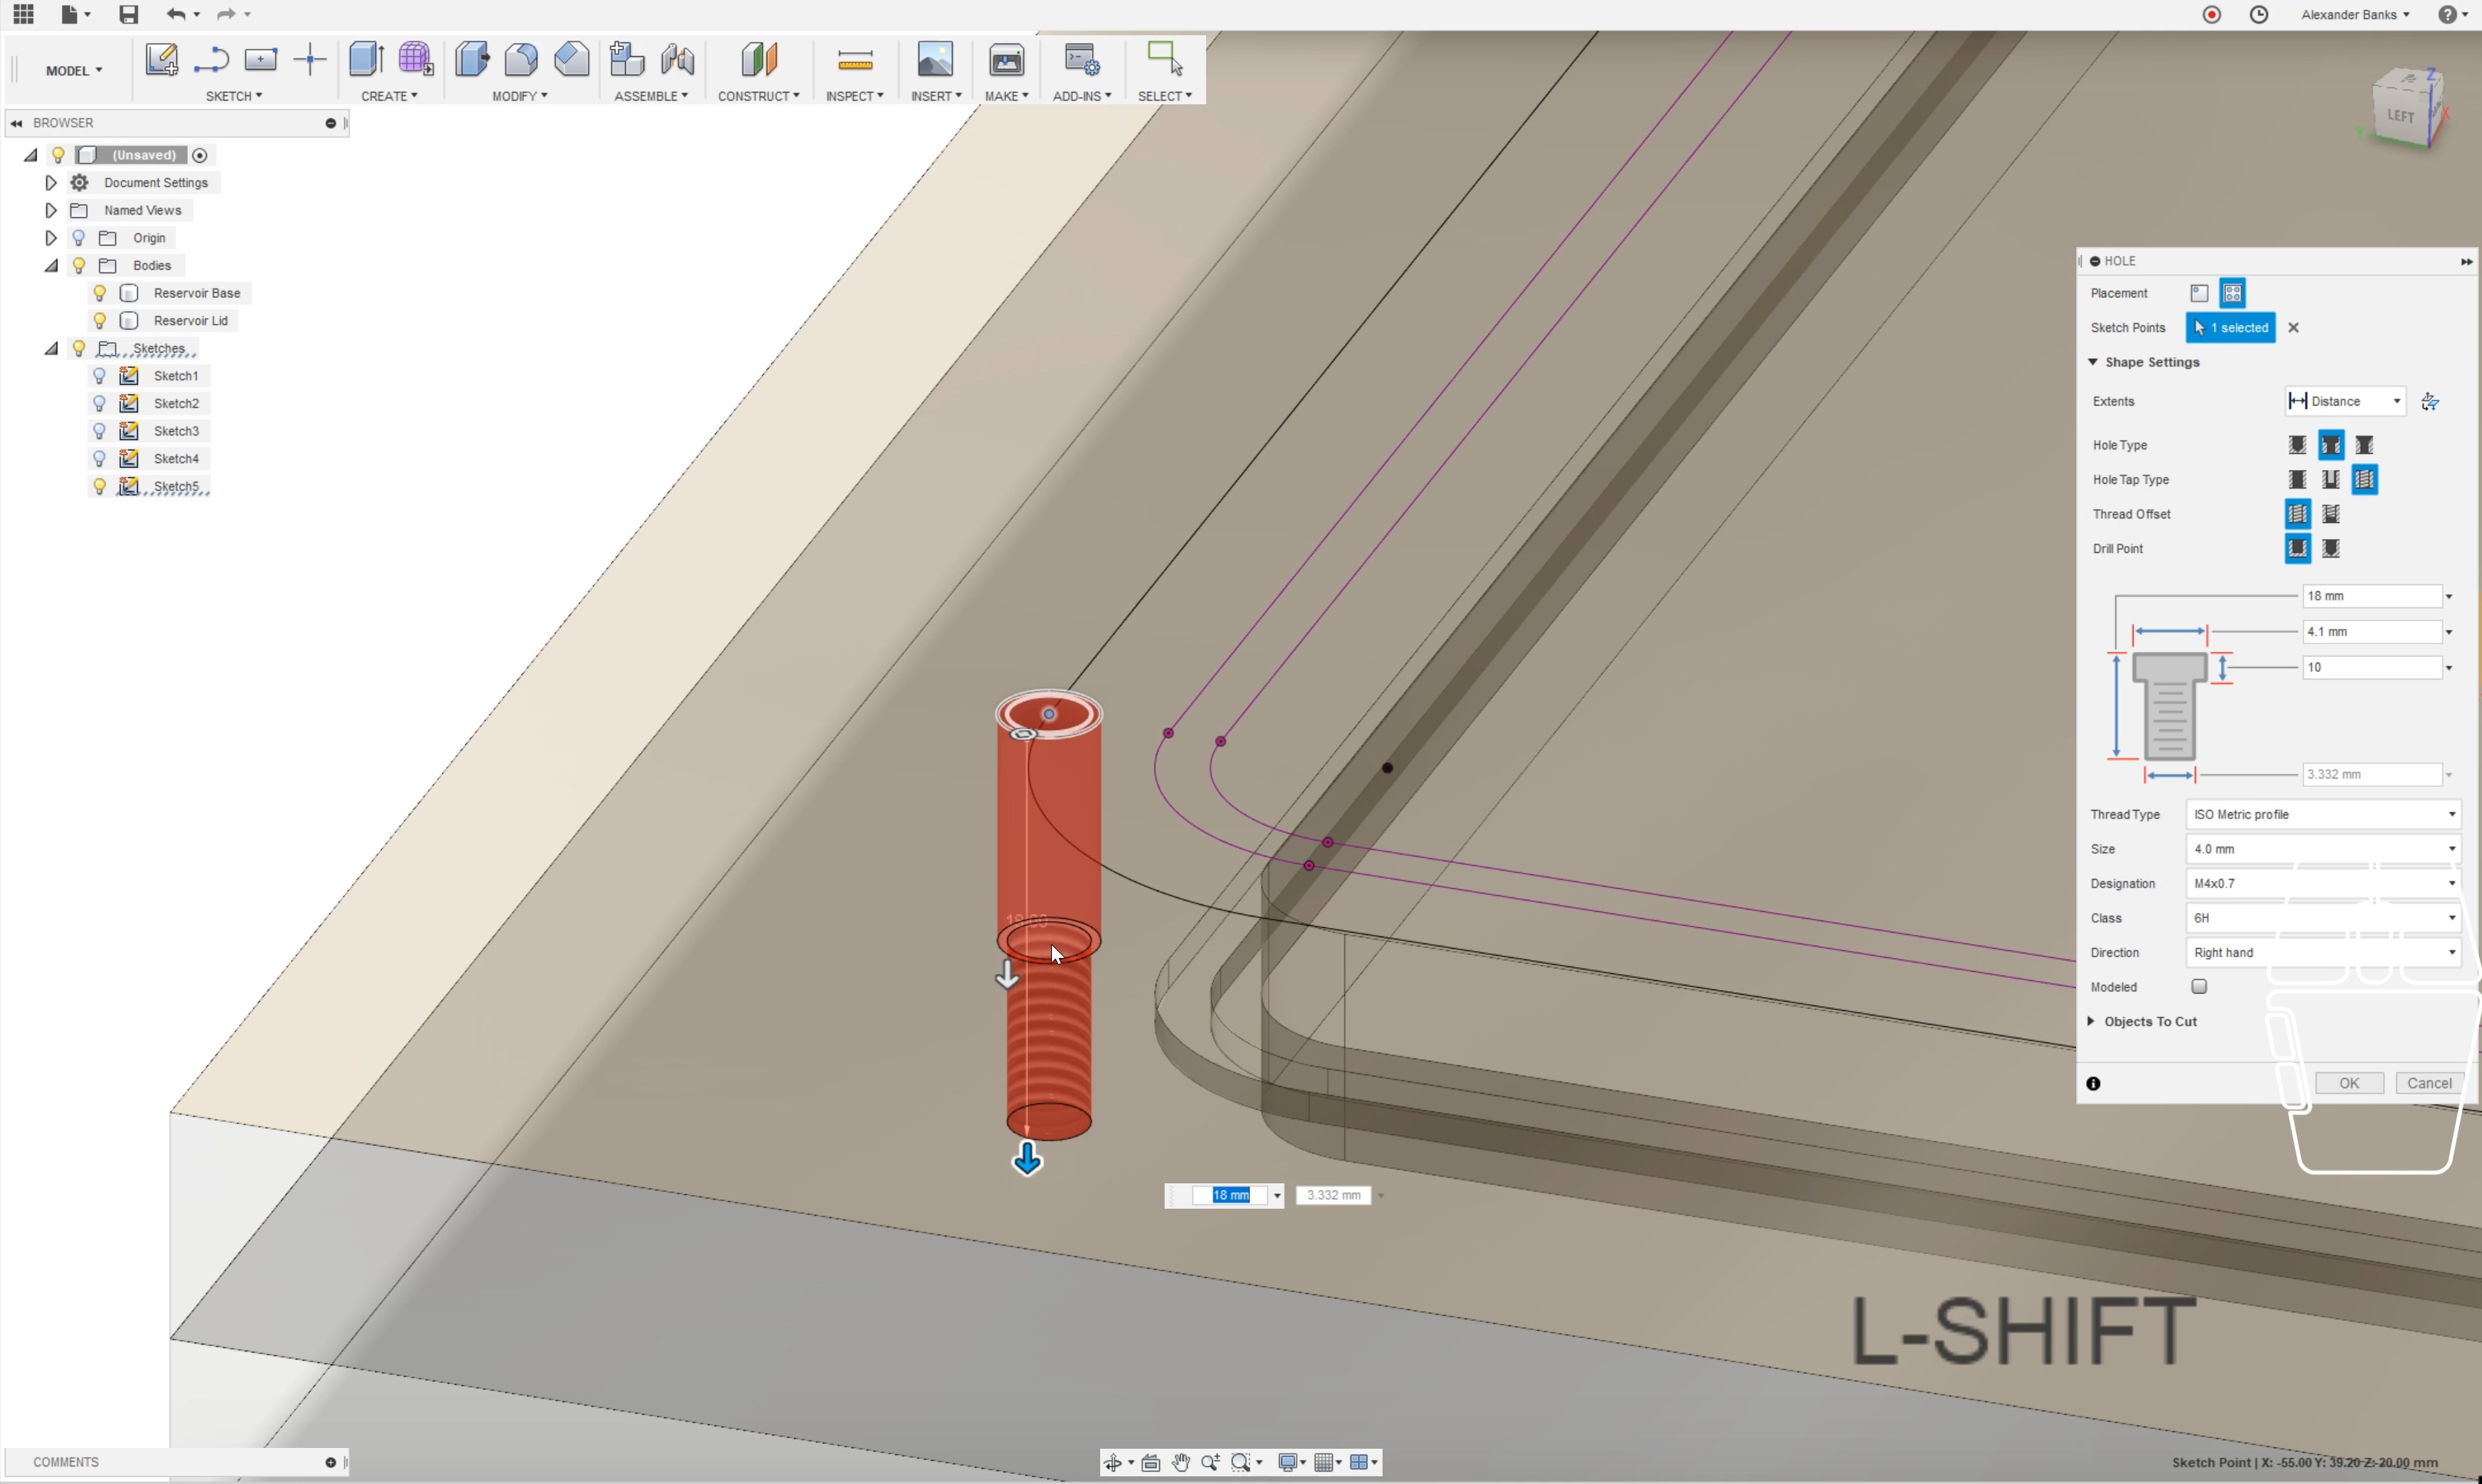Click the 4.1 mm diameter input field
This screenshot has height=1484, width=2482.
pos(2369,631)
